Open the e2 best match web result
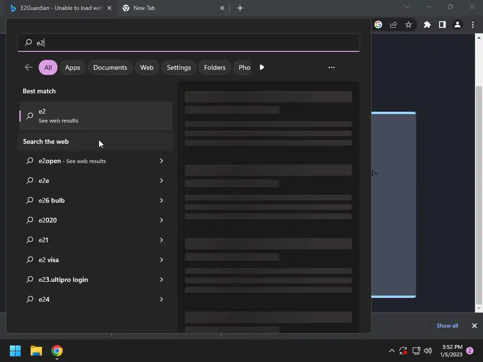This screenshot has width=483, height=362. (x=96, y=116)
